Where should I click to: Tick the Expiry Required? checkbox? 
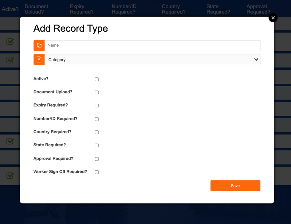[97, 106]
